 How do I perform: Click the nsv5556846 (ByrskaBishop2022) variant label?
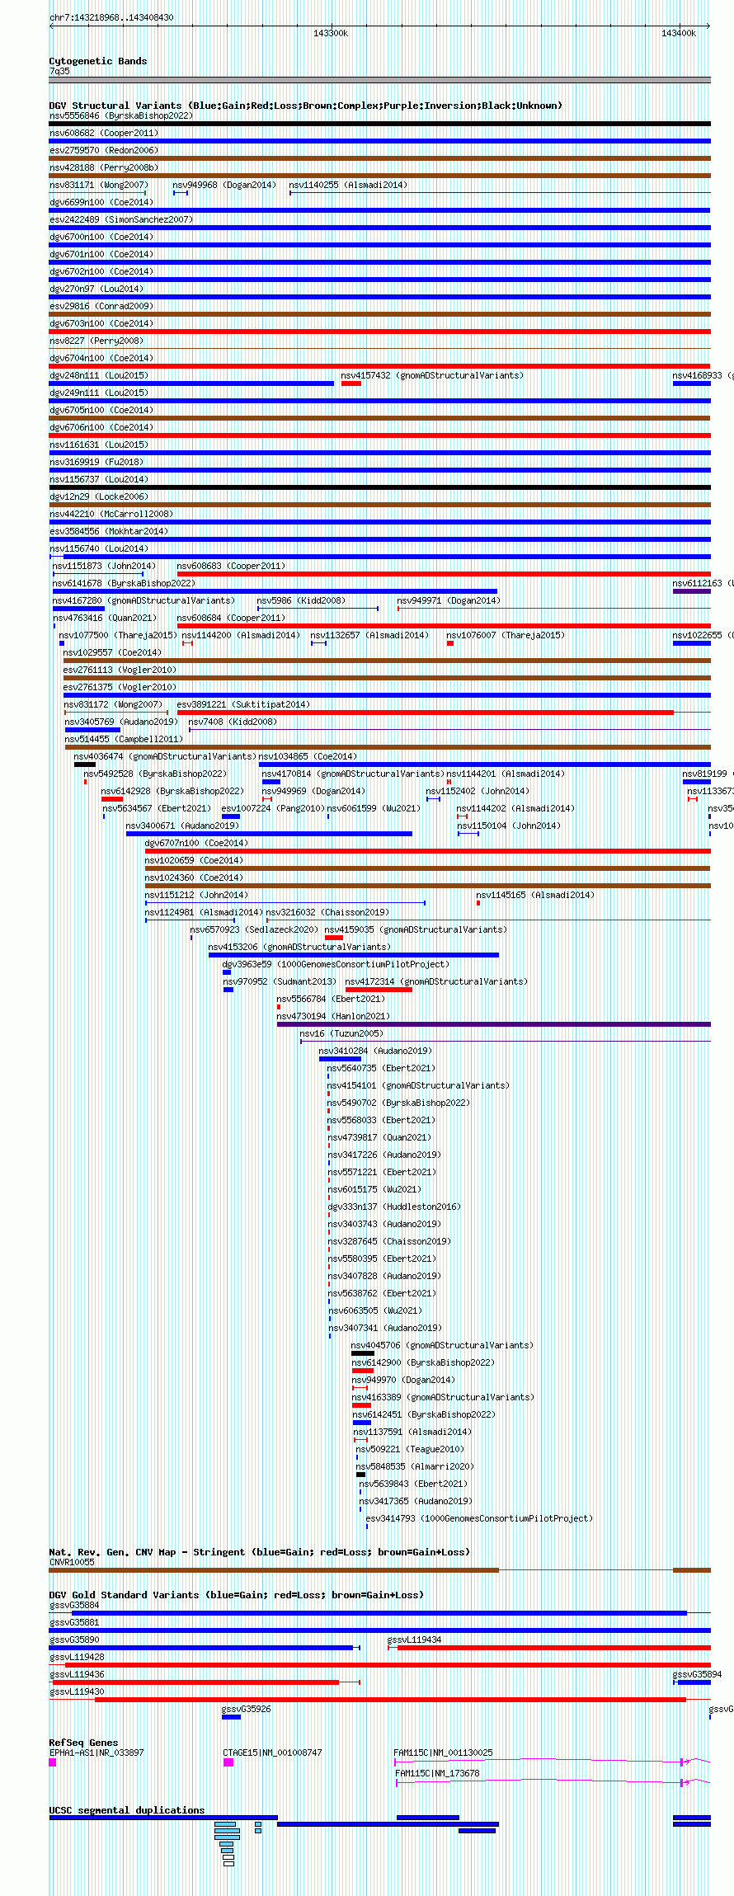click(120, 115)
